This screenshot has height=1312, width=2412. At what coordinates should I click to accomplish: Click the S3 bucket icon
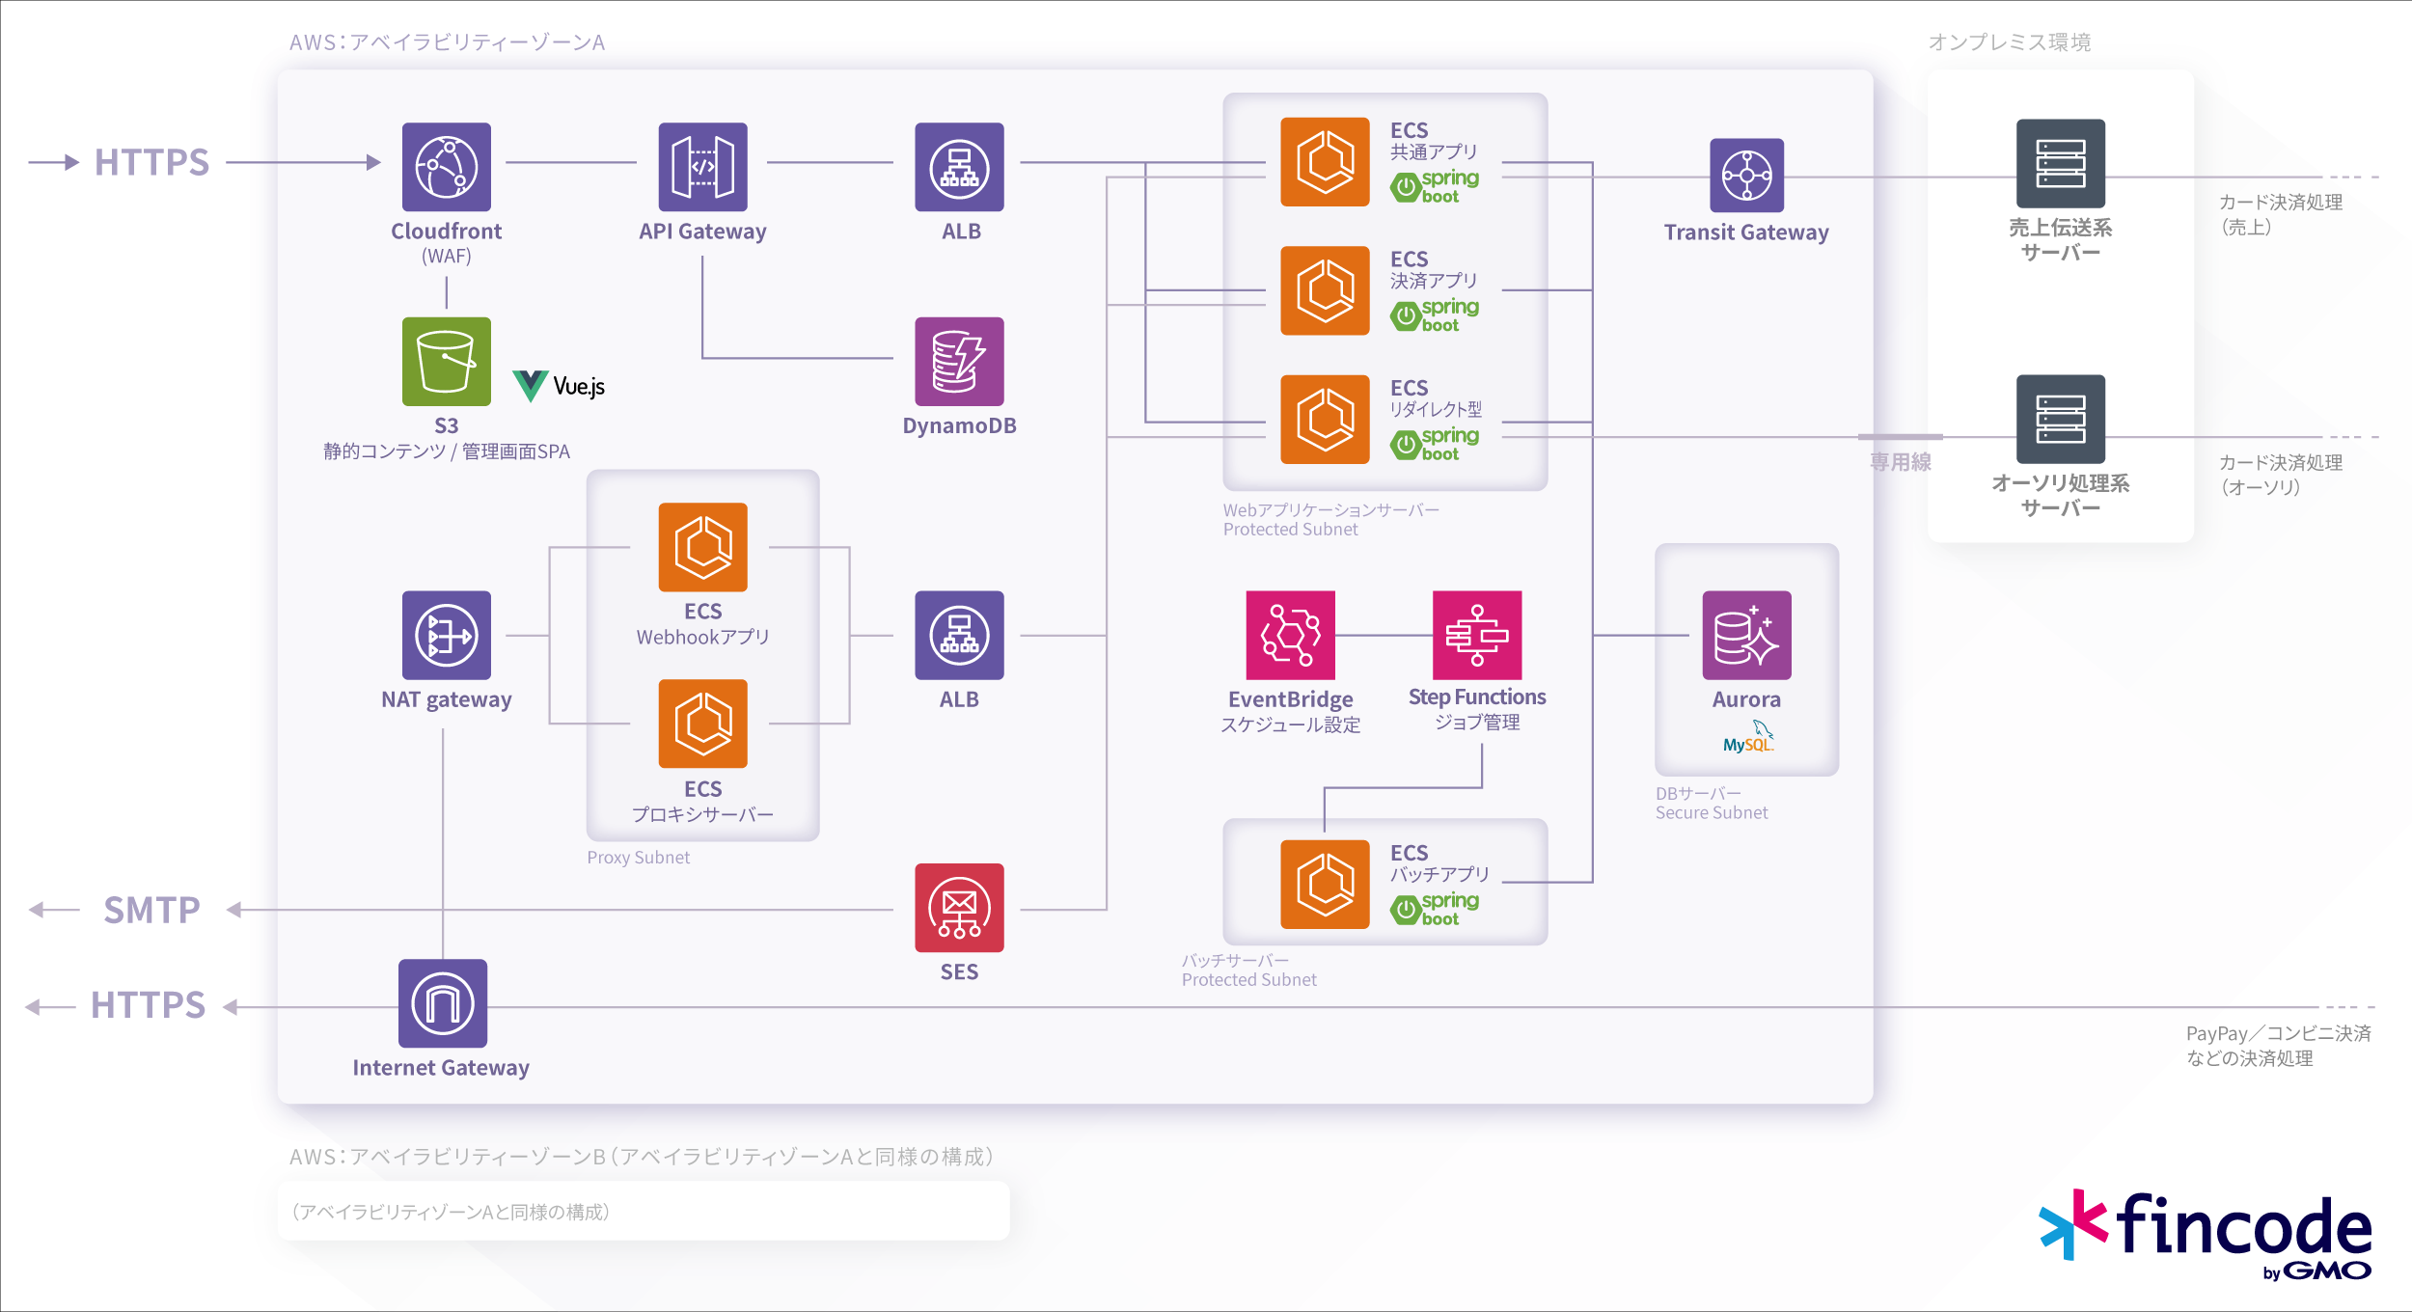point(446,362)
